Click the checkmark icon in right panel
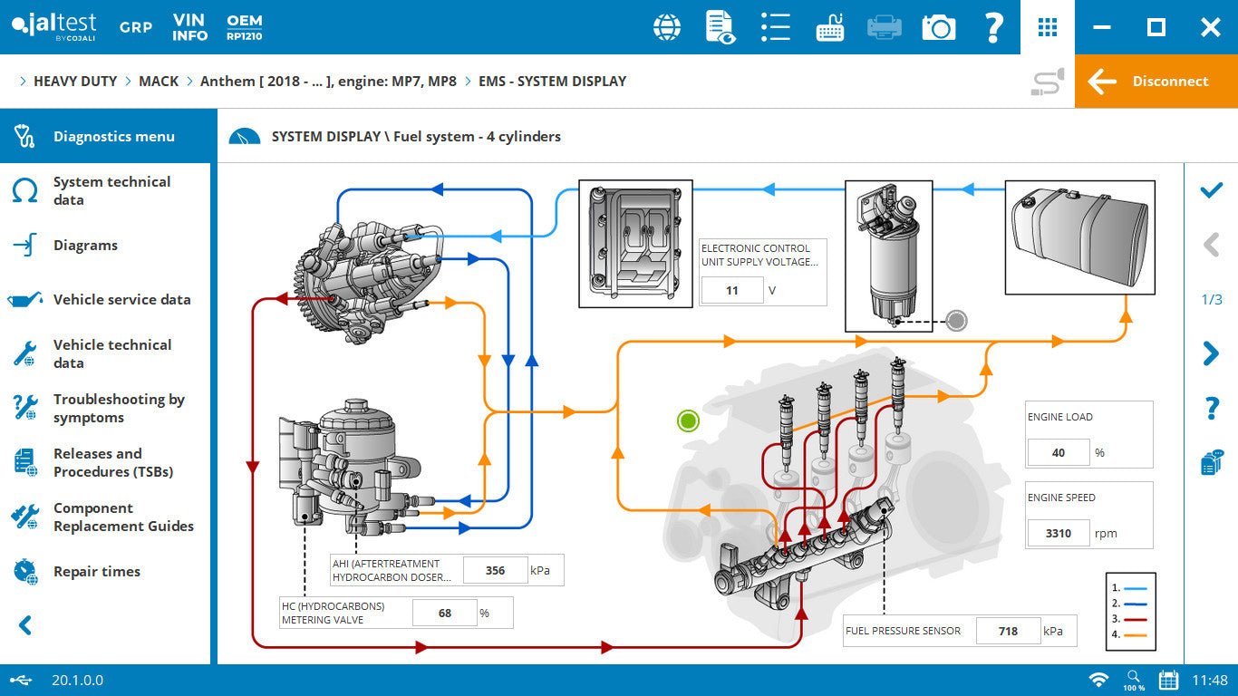Viewport: 1238px width, 696px height. [1212, 190]
